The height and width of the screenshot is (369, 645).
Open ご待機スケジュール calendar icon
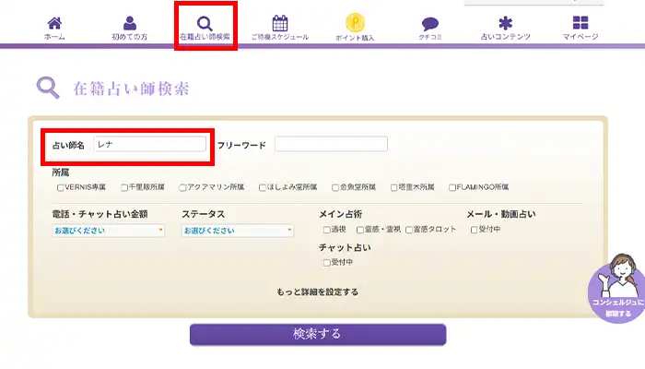coord(280,23)
